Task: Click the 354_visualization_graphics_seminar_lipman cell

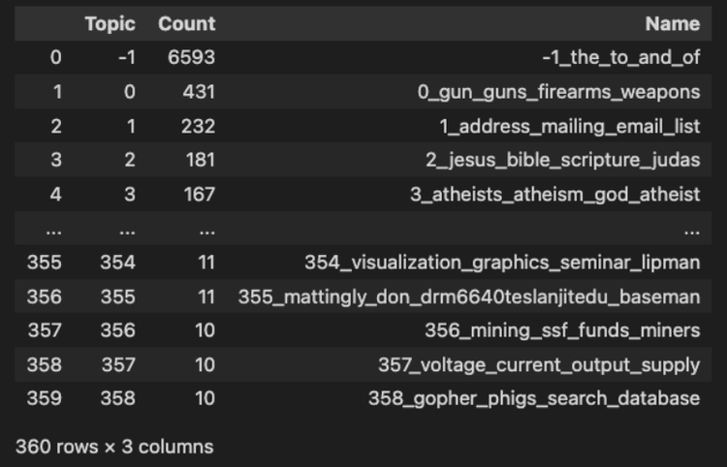Action: (502, 263)
